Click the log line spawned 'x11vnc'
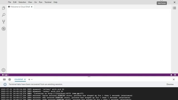Image resolution: width=178 pixels, height=100 pixels. 33,89
